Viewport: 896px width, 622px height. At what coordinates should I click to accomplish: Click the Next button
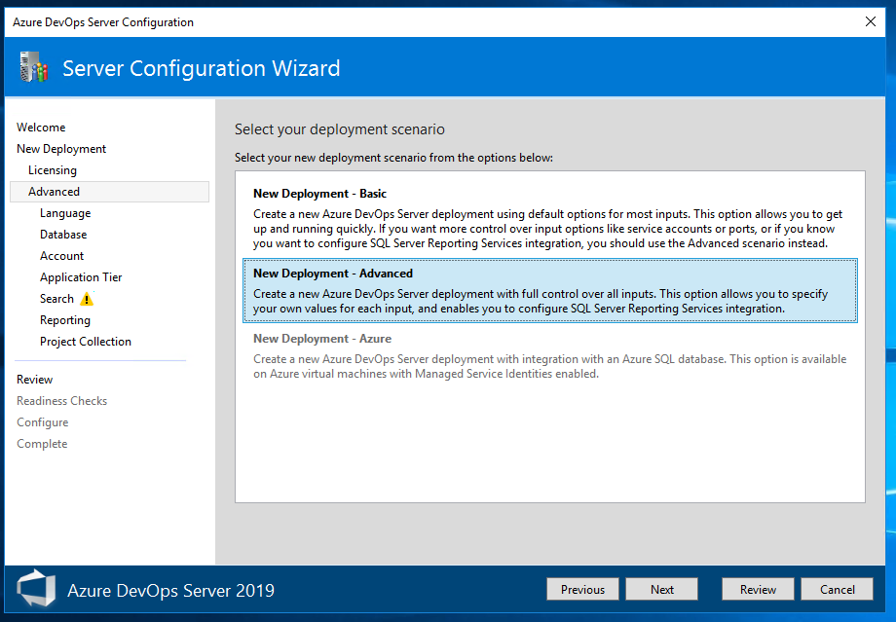pyautogui.click(x=661, y=589)
